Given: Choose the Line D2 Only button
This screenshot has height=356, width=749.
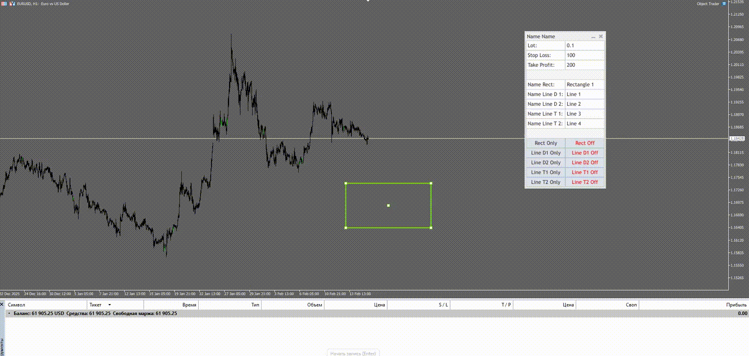Looking at the screenshot, I should pyautogui.click(x=546, y=163).
